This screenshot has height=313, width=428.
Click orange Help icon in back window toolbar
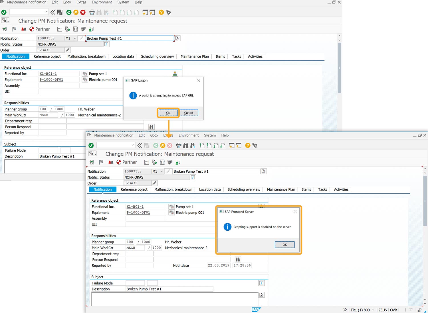point(161,12)
